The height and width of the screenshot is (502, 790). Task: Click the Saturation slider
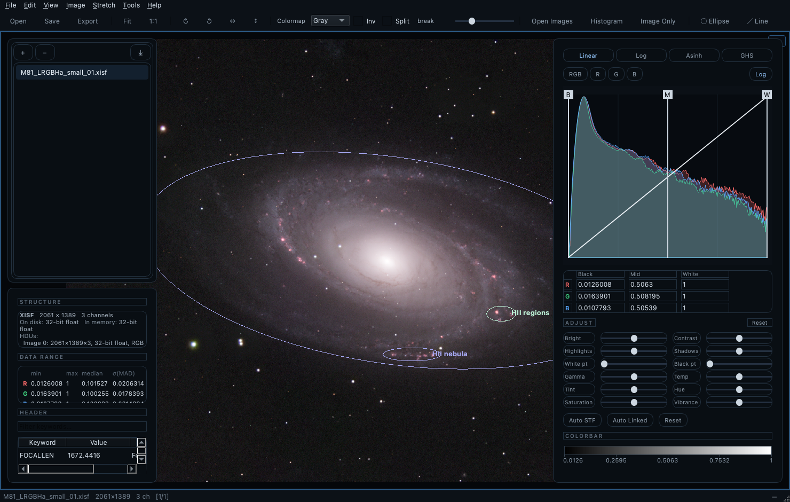(634, 402)
